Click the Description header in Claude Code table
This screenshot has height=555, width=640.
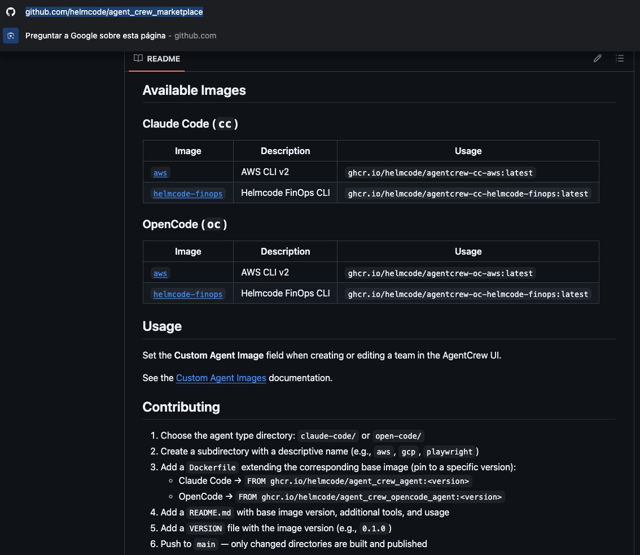[286, 151]
